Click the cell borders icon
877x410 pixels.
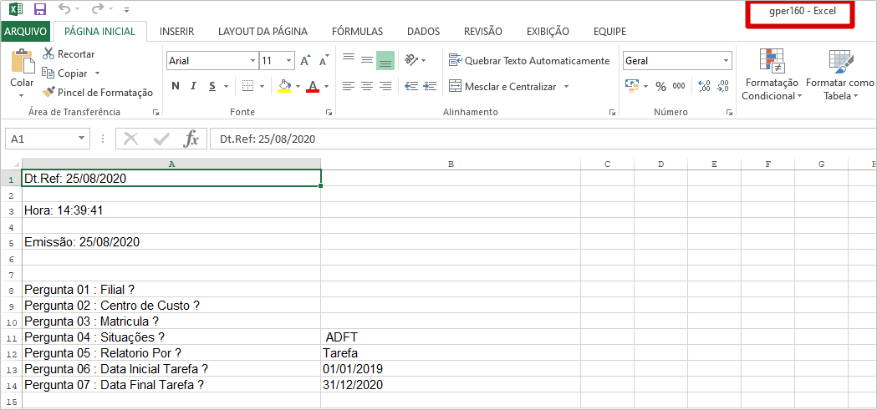[247, 86]
